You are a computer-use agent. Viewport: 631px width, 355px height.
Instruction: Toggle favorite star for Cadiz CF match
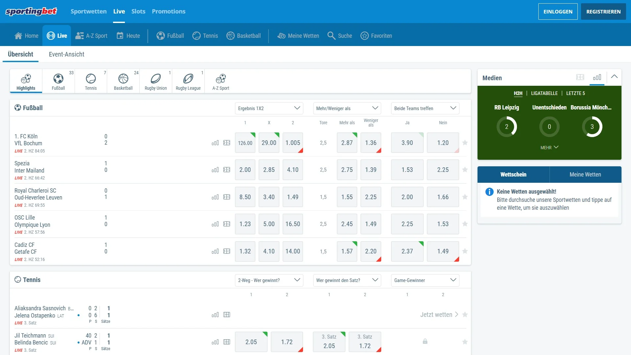(465, 251)
